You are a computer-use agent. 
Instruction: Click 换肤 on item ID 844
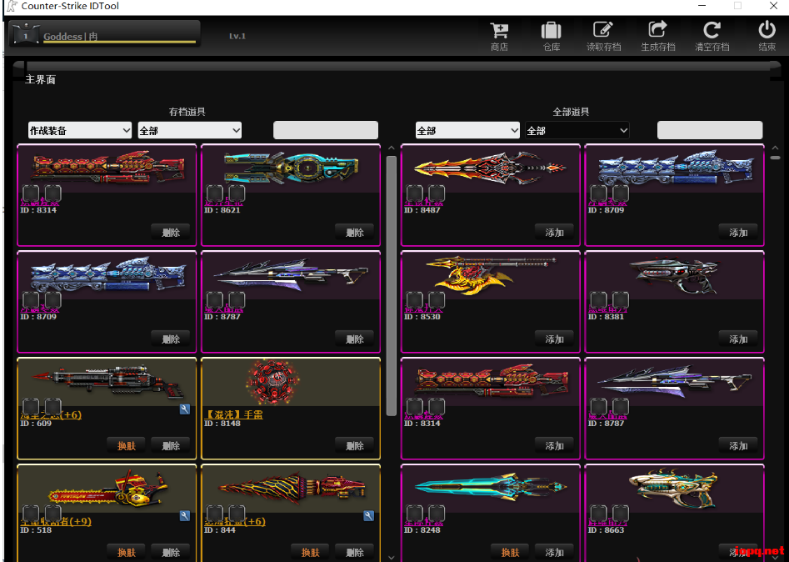point(310,553)
